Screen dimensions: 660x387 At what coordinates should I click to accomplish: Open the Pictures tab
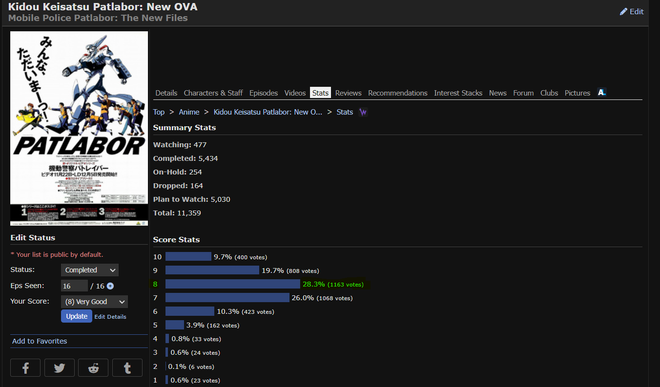click(x=577, y=93)
